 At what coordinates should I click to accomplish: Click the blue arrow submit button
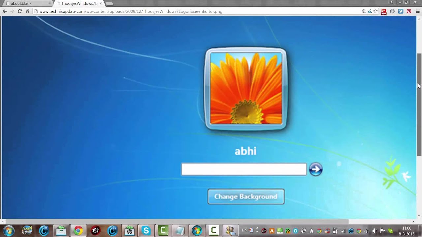[x=316, y=170]
